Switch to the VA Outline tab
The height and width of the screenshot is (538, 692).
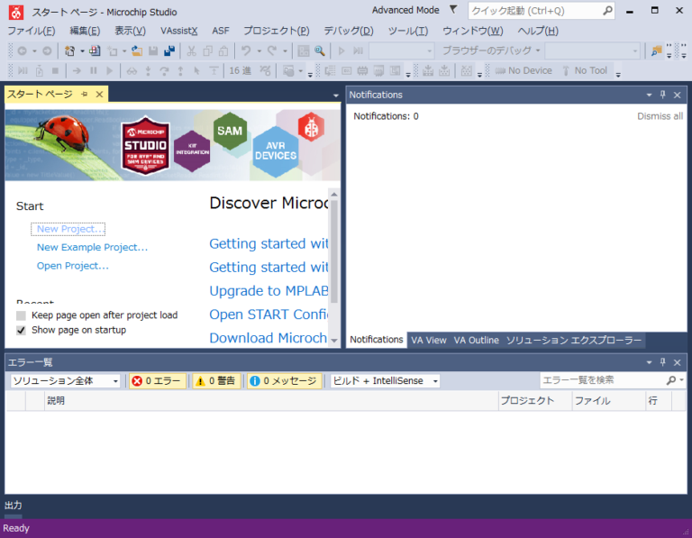click(476, 340)
